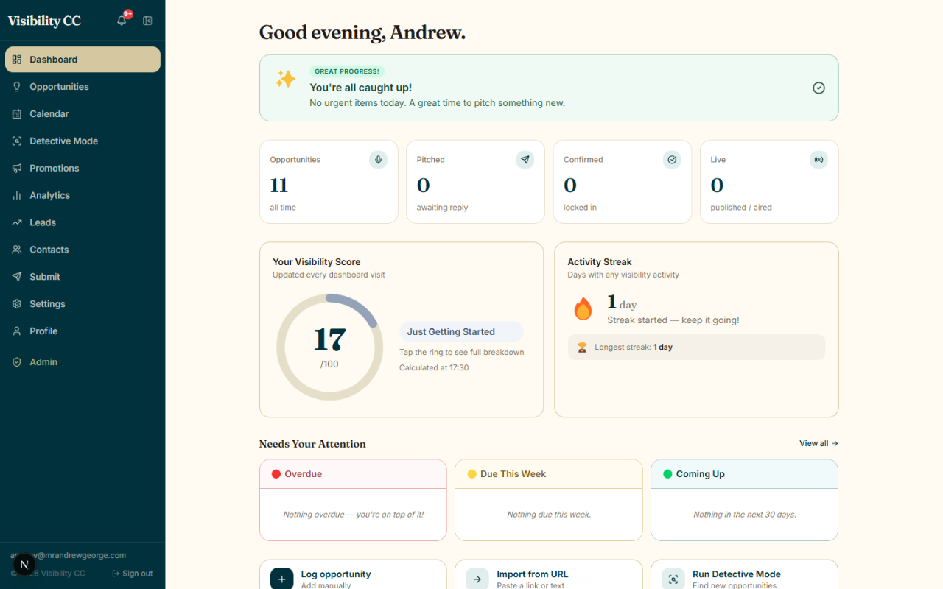Viewport: 943px width, 589px height.
Task: Click the Run Detective Mode button
Action: [x=744, y=576]
